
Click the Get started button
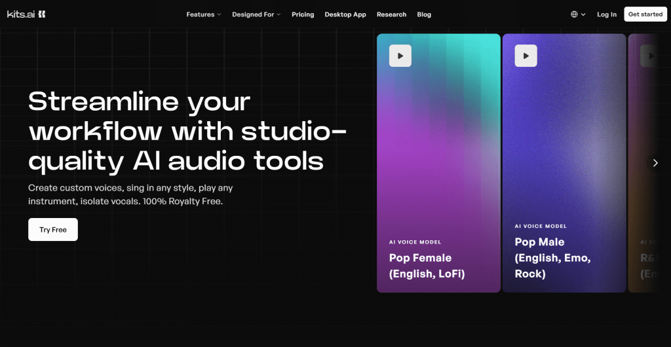click(645, 14)
